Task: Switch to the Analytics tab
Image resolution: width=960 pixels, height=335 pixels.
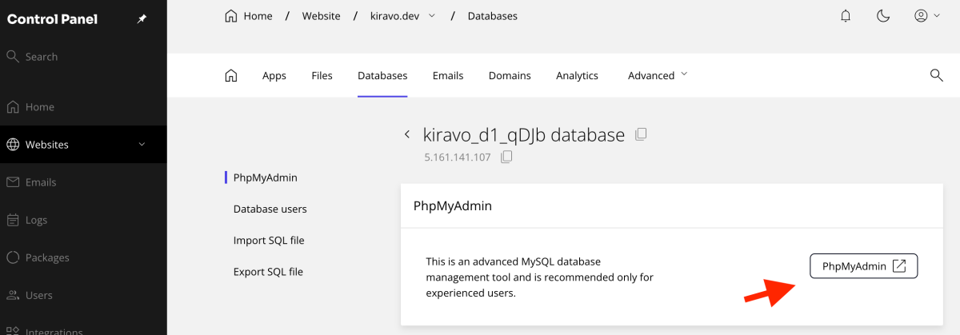Action: 577,76
